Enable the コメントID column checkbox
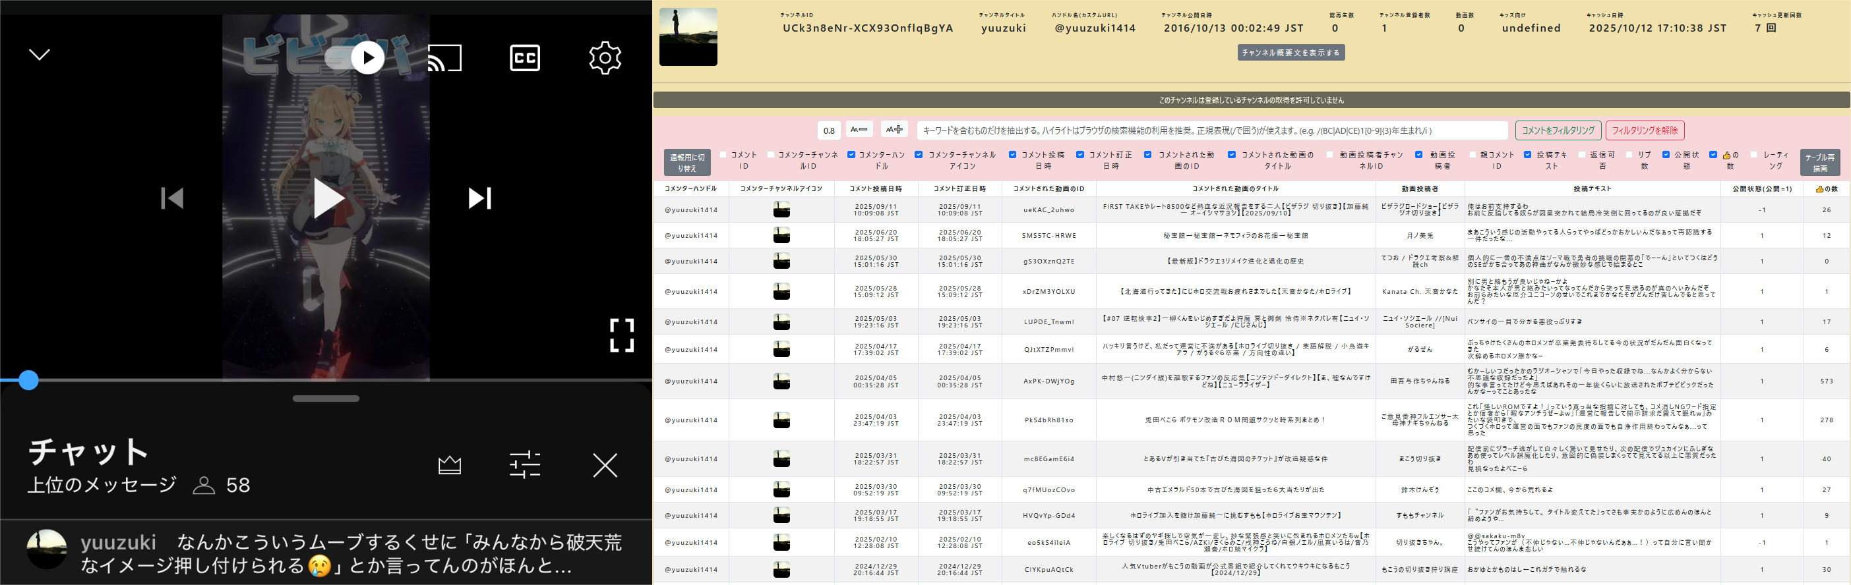This screenshot has height=585, width=1851. [723, 155]
